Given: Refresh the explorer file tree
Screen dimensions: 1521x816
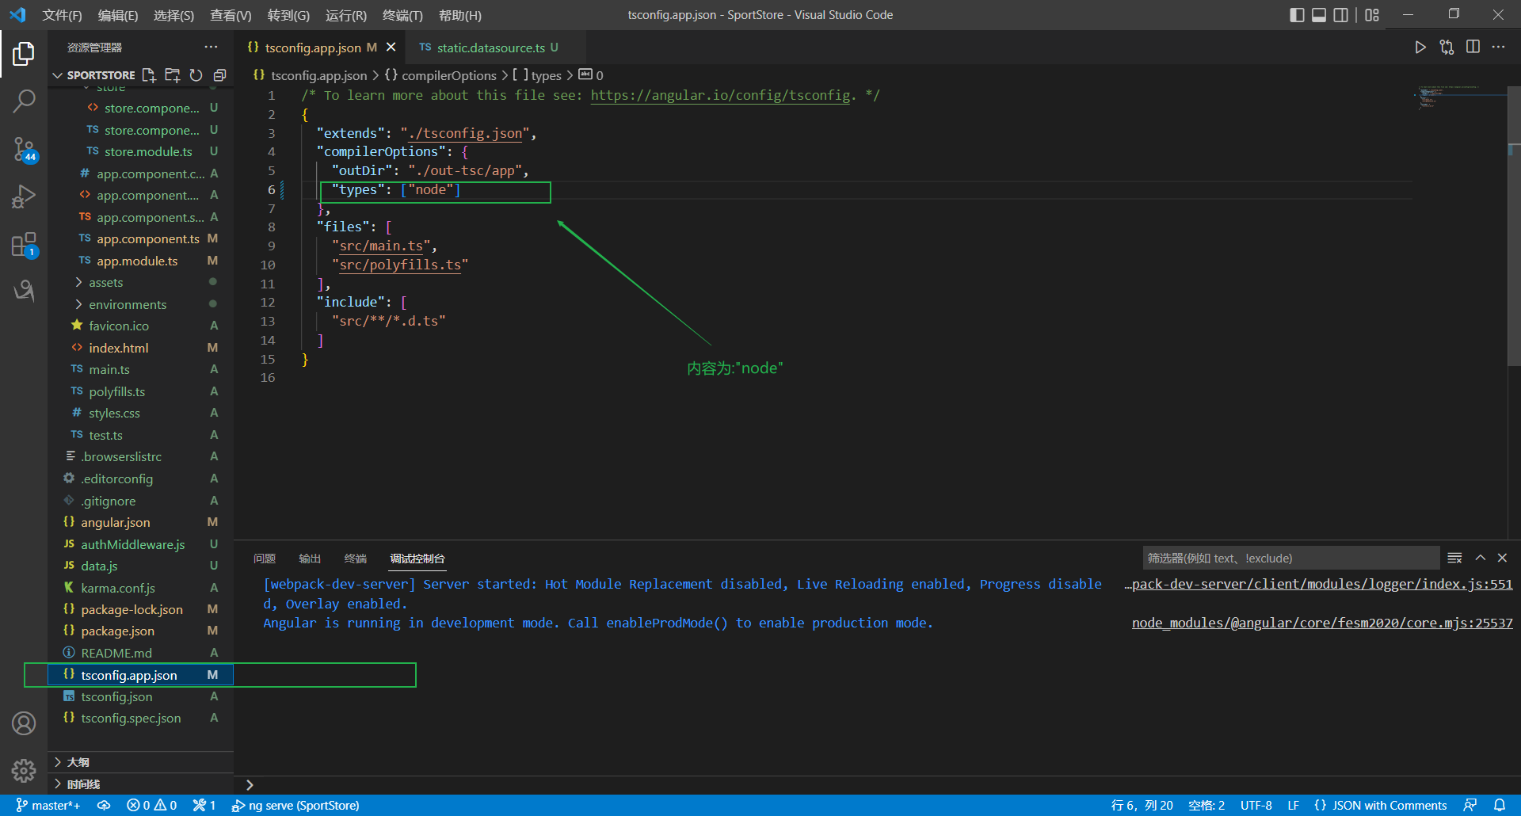Looking at the screenshot, I should click(196, 75).
